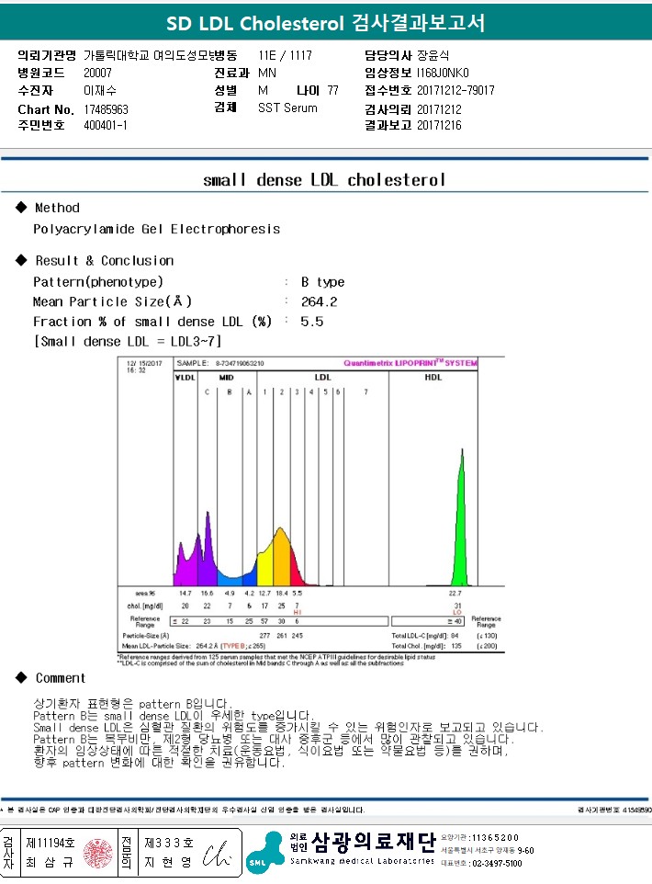Click '[Small dense LDL = LDL3~7]'
This screenshot has width=652, height=884.
128,341
